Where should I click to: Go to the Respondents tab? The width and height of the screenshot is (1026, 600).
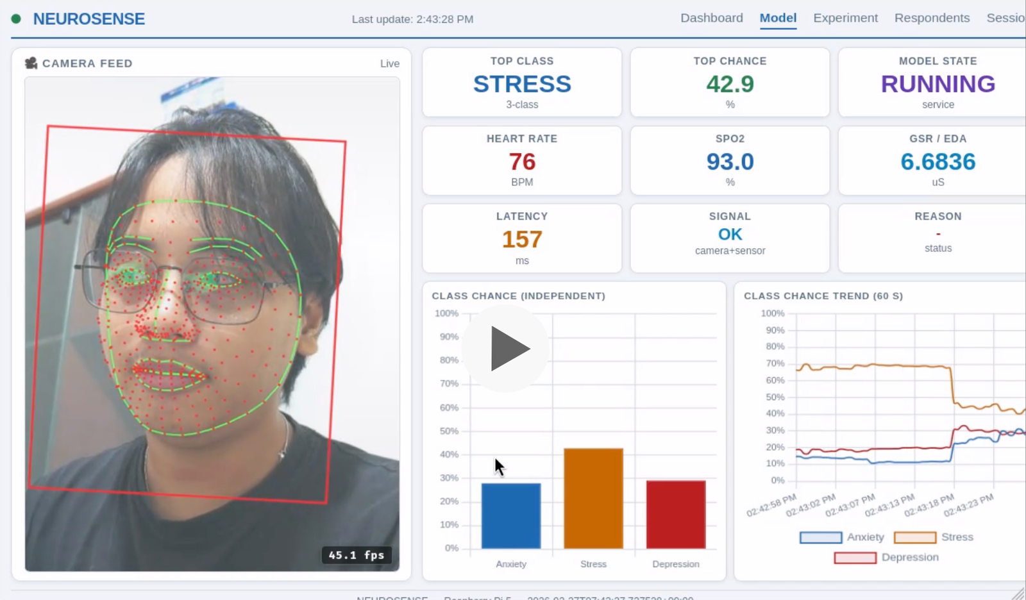(x=932, y=18)
